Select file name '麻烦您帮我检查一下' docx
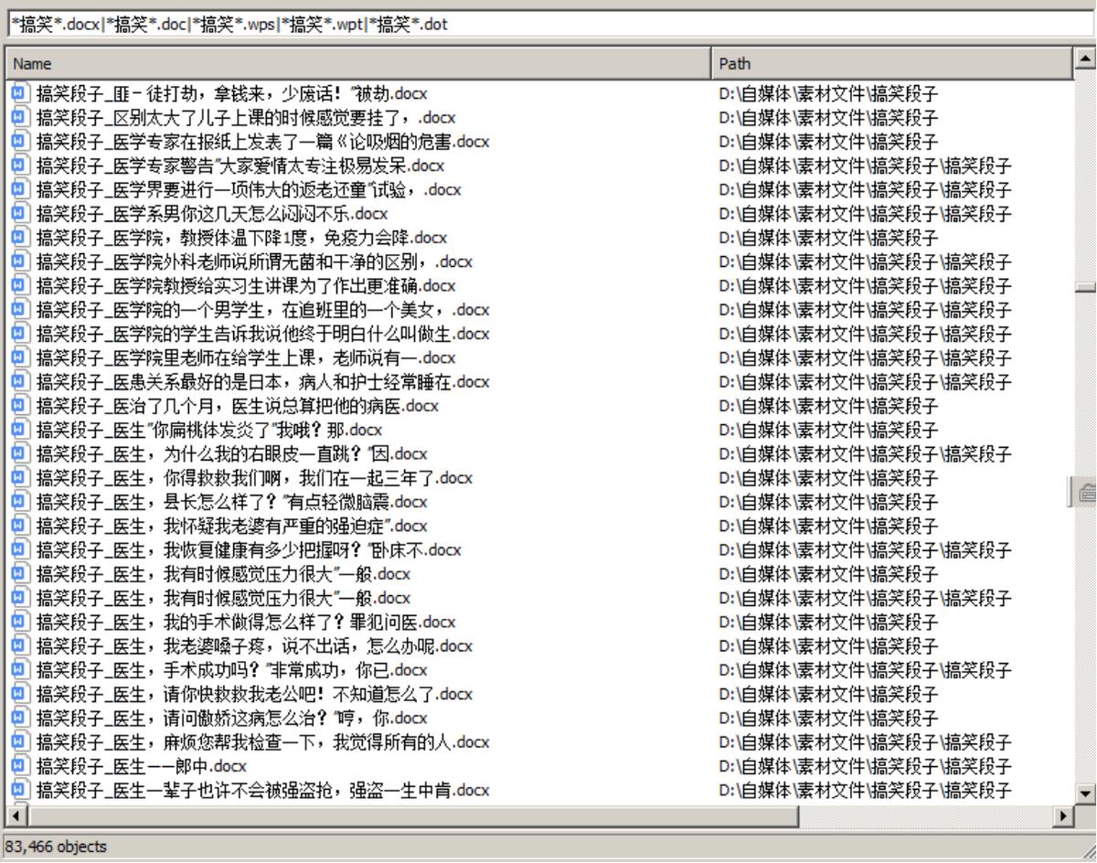 point(263,741)
